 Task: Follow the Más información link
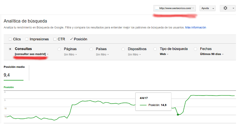pos(195,27)
